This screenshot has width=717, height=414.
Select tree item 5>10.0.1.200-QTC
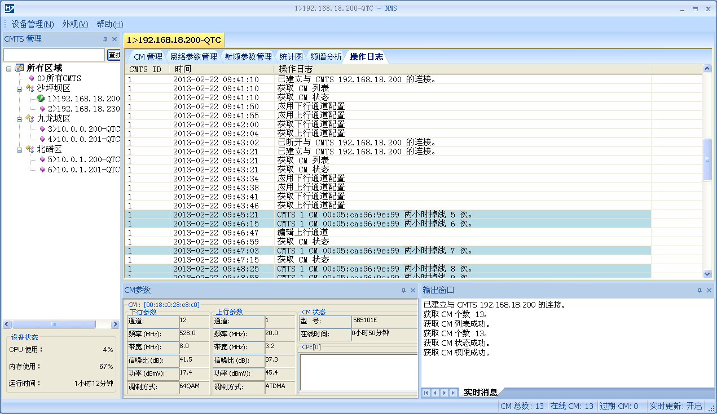83,159
